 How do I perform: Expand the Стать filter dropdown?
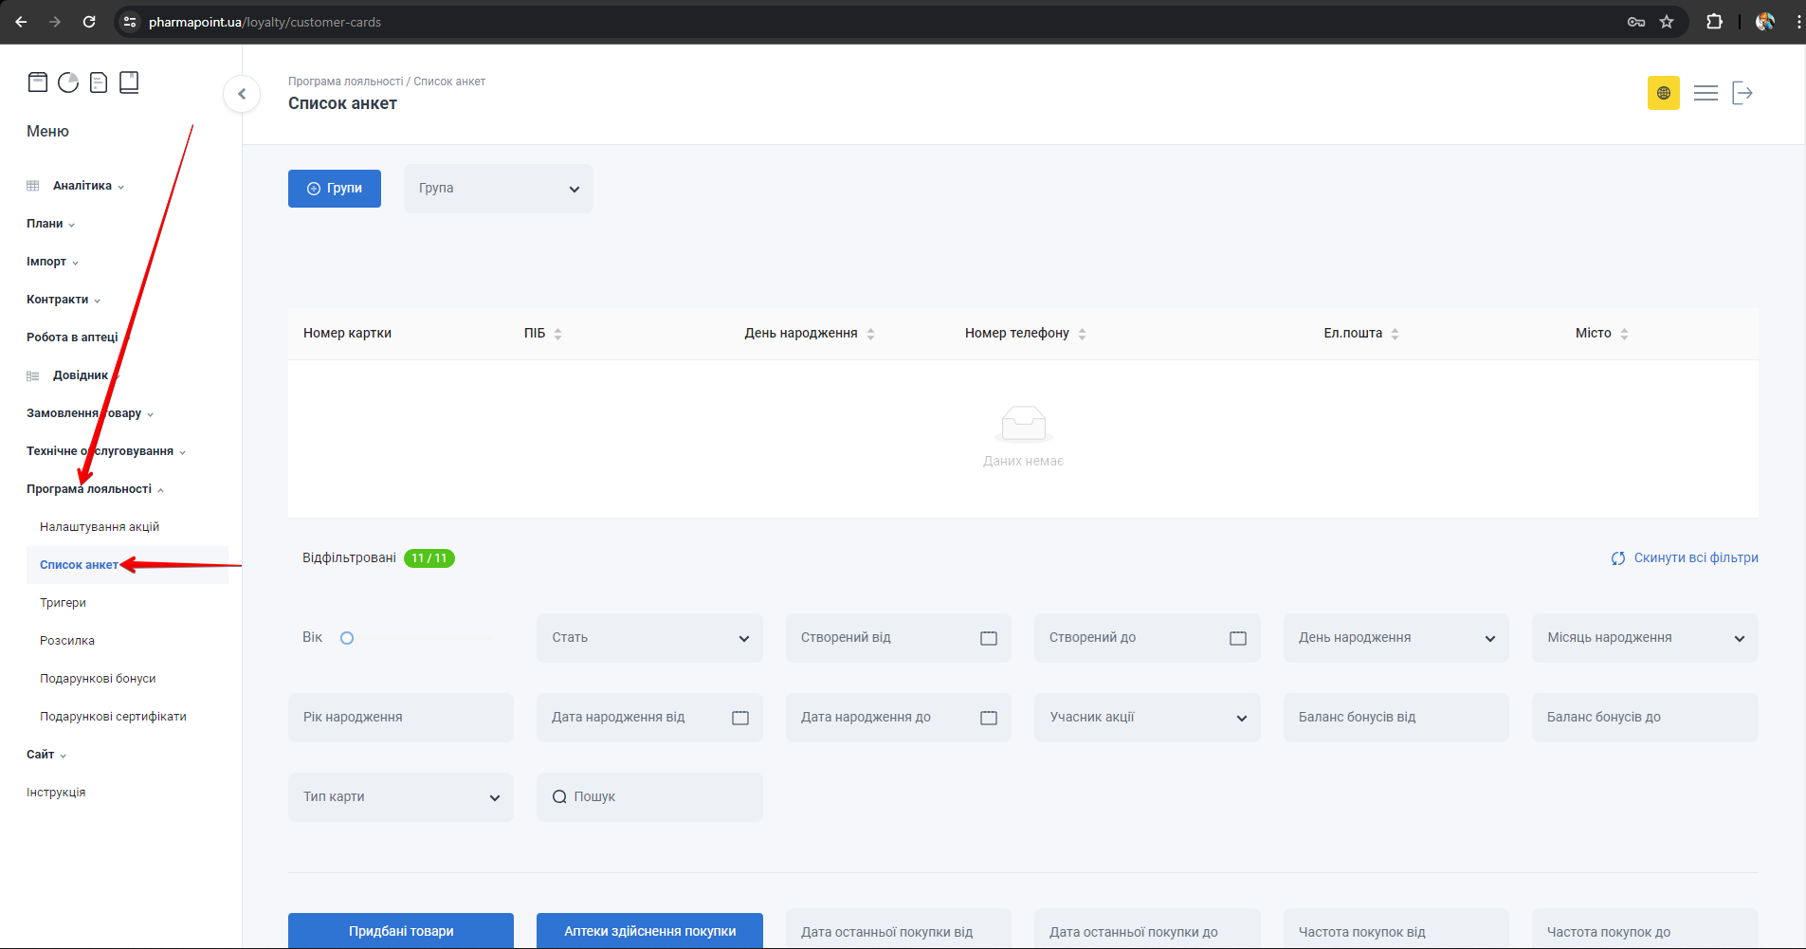click(649, 638)
